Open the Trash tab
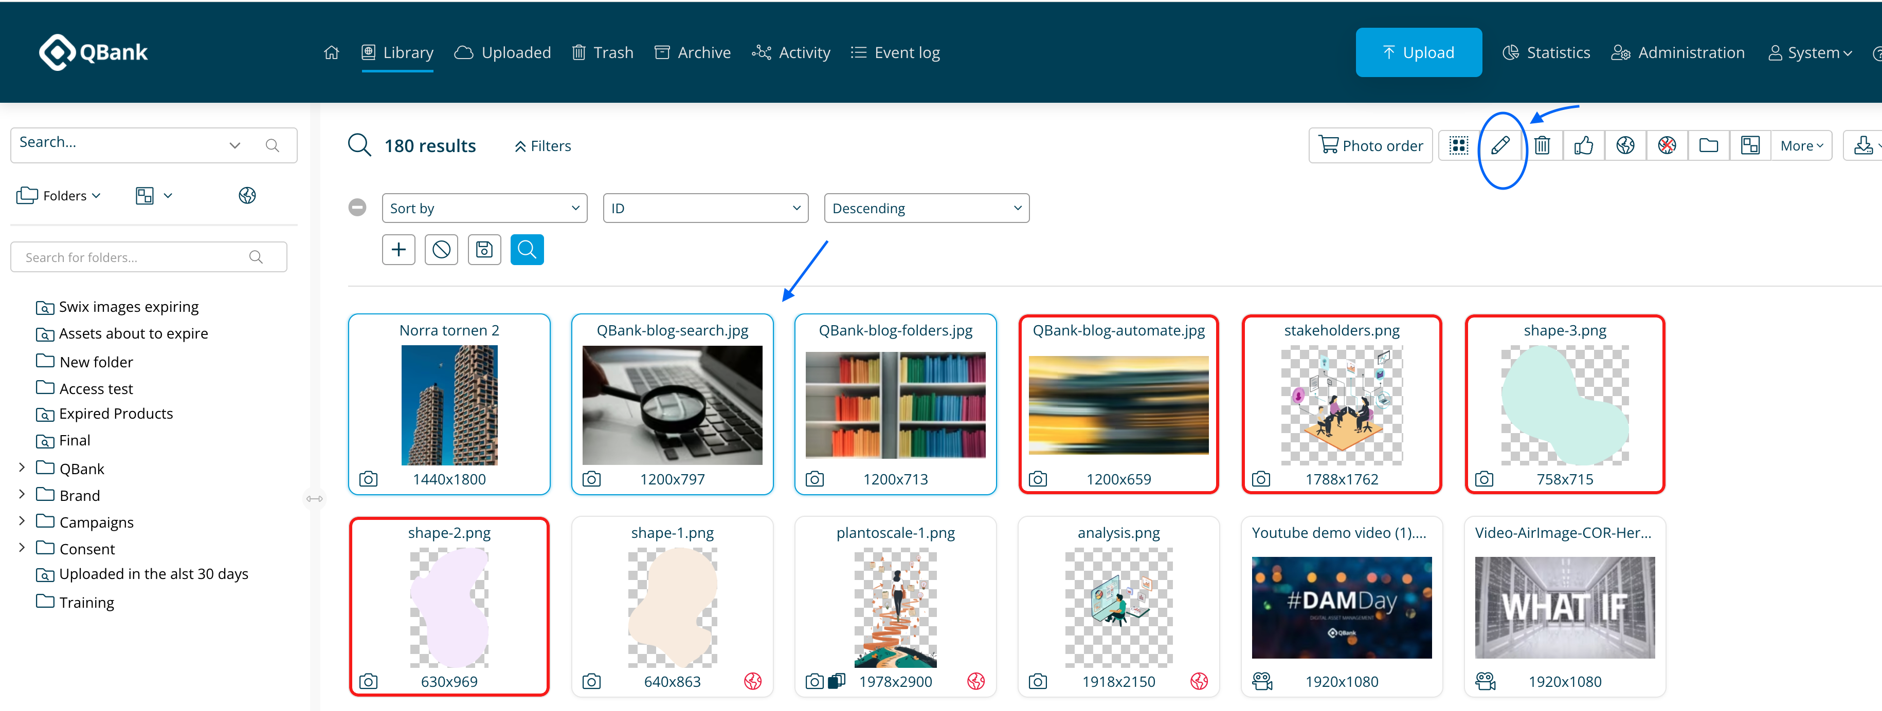 [603, 52]
